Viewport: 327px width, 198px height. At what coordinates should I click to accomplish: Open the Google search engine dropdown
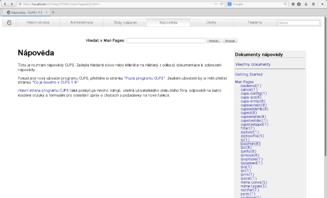(x=230, y=4)
